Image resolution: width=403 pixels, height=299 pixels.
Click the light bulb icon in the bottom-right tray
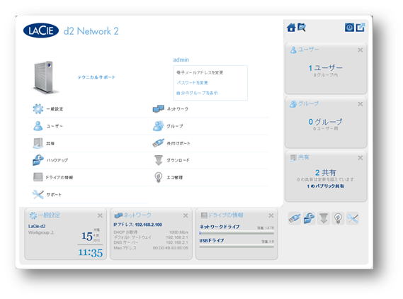coord(338,218)
